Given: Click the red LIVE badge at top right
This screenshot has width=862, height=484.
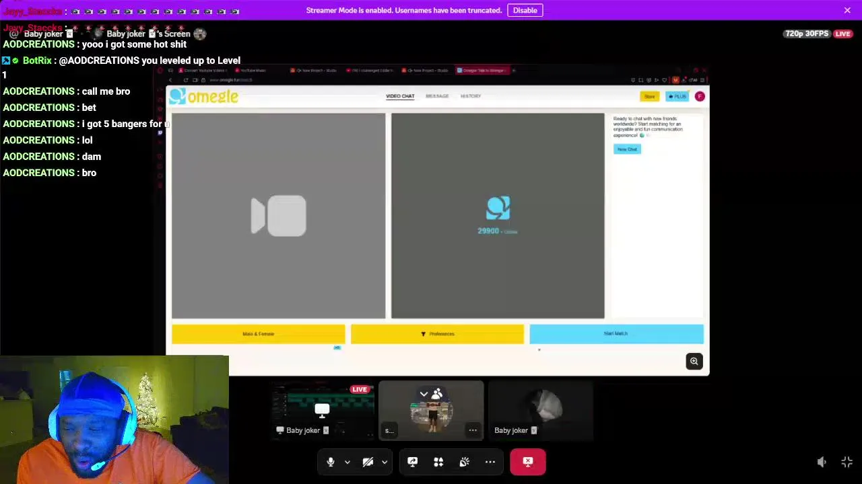Looking at the screenshot, I should [842, 34].
